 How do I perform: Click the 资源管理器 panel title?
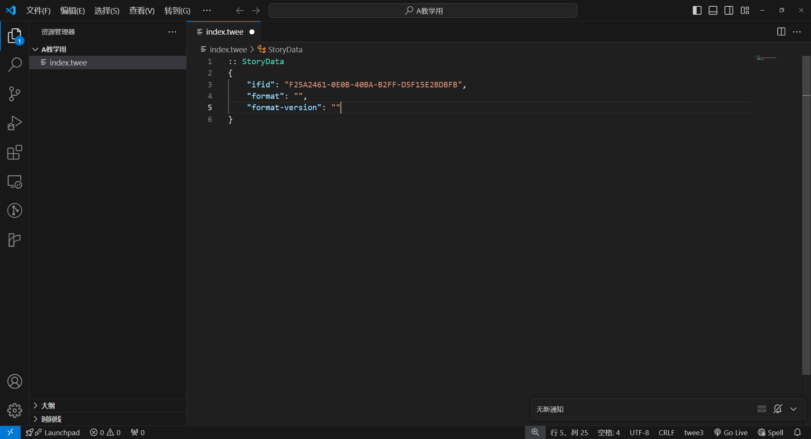(x=58, y=32)
